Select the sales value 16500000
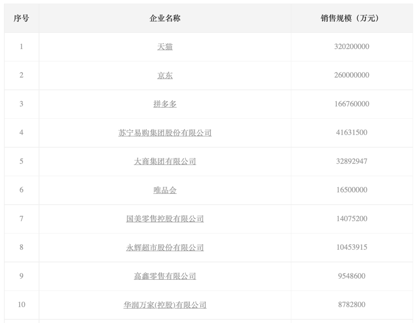 (x=352, y=190)
